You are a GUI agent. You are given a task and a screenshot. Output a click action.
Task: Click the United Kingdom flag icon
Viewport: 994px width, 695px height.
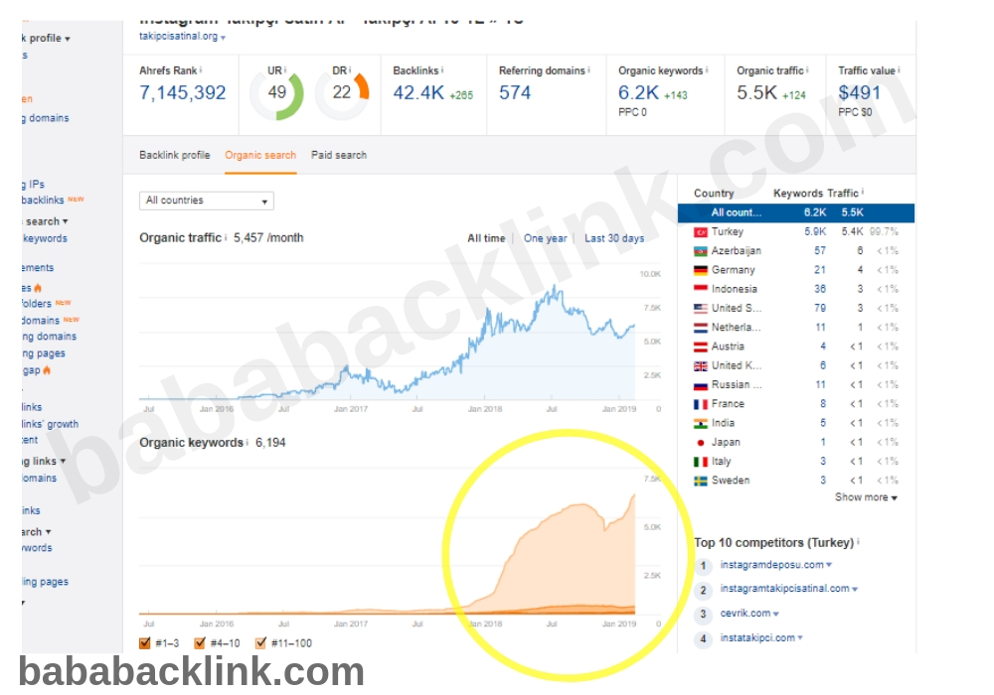(x=701, y=365)
